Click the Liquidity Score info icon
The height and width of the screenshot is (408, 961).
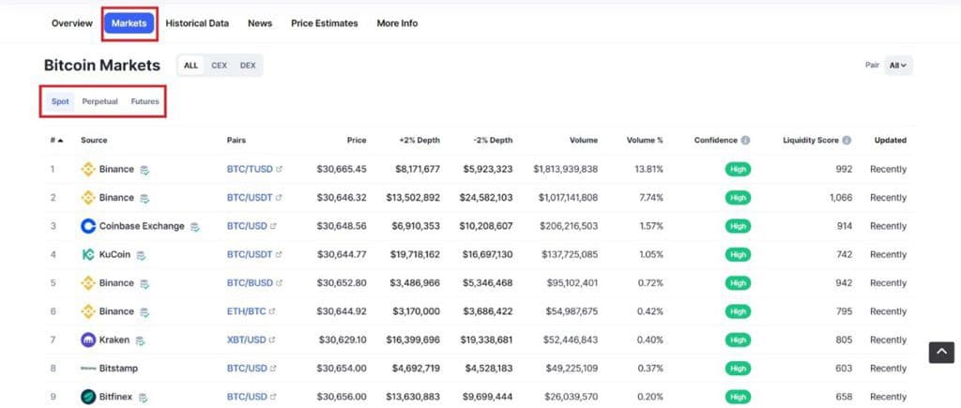coord(847,141)
